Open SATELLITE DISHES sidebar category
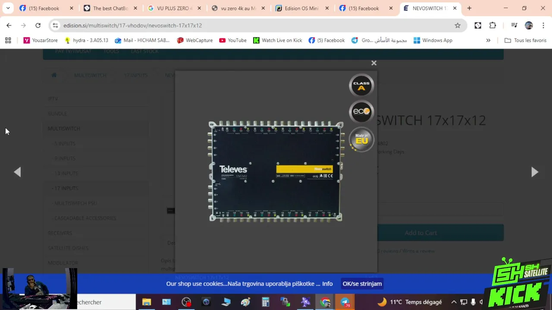 coord(68,248)
